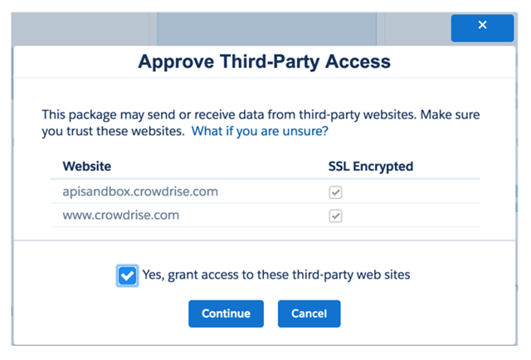Toggle SSL Encrypted checkbox for apisandbox.crowdrise.com
This screenshot has height=360, width=531.
coord(335,192)
